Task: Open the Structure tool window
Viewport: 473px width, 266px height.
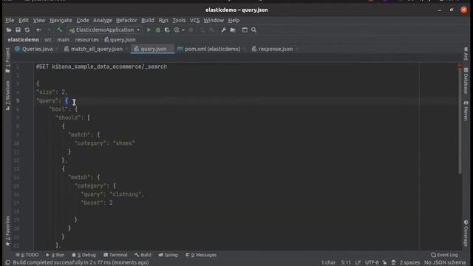Action: point(7,95)
